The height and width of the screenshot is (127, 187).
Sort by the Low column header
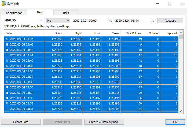point(92,33)
